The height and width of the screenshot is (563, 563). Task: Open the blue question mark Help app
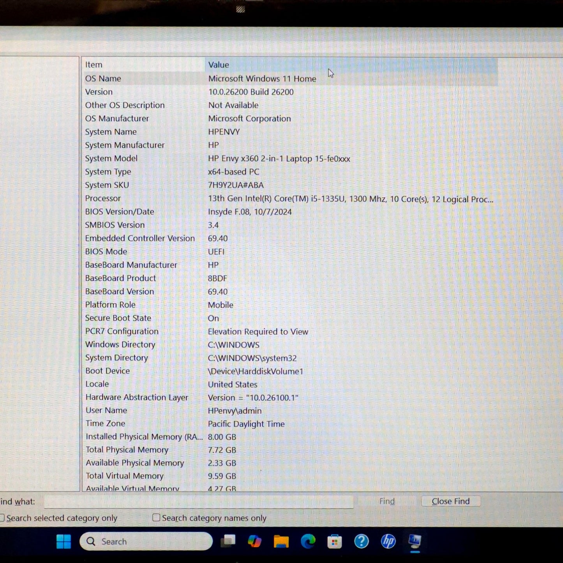click(361, 541)
